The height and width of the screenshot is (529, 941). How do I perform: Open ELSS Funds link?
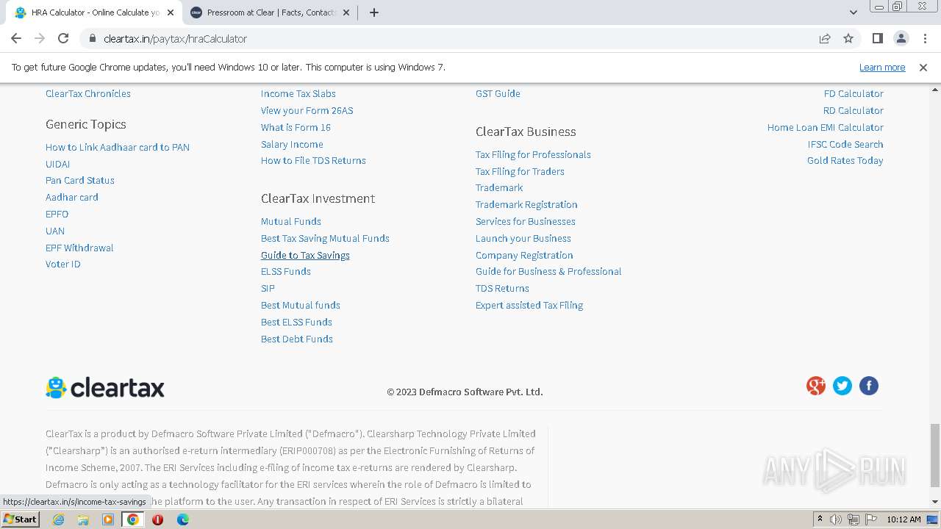point(286,271)
